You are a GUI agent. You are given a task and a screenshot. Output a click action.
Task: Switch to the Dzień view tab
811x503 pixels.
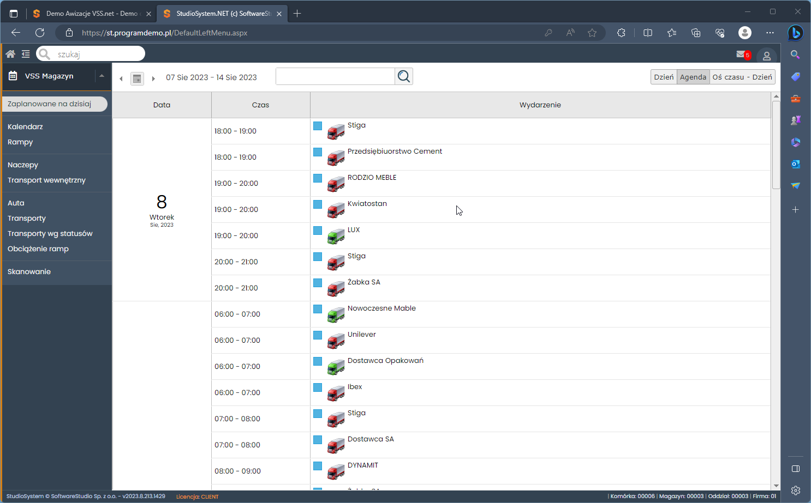664,77
